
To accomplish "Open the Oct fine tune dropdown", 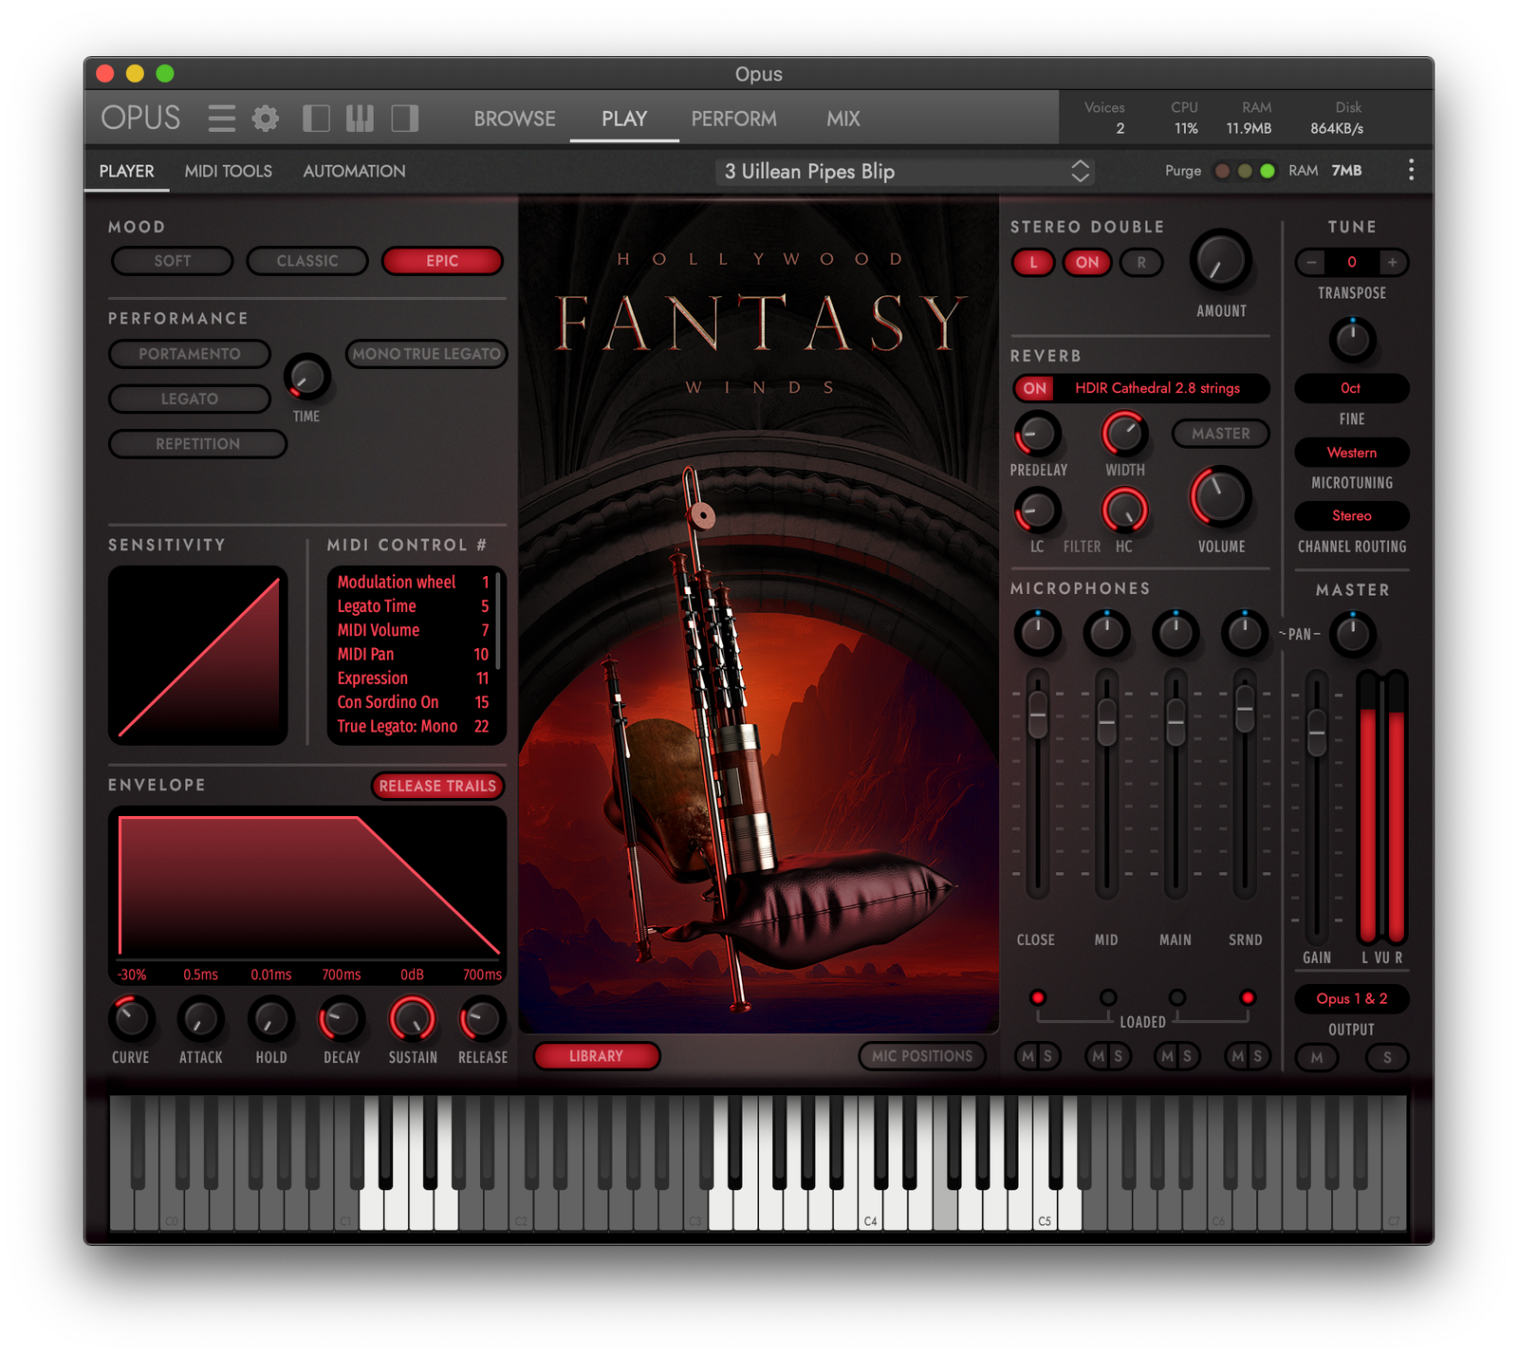I will [1351, 388].
